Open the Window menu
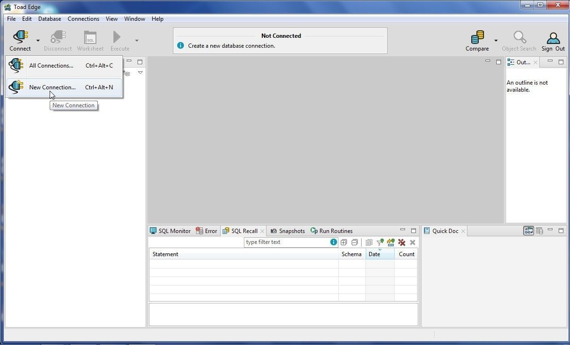 point(135,19)
